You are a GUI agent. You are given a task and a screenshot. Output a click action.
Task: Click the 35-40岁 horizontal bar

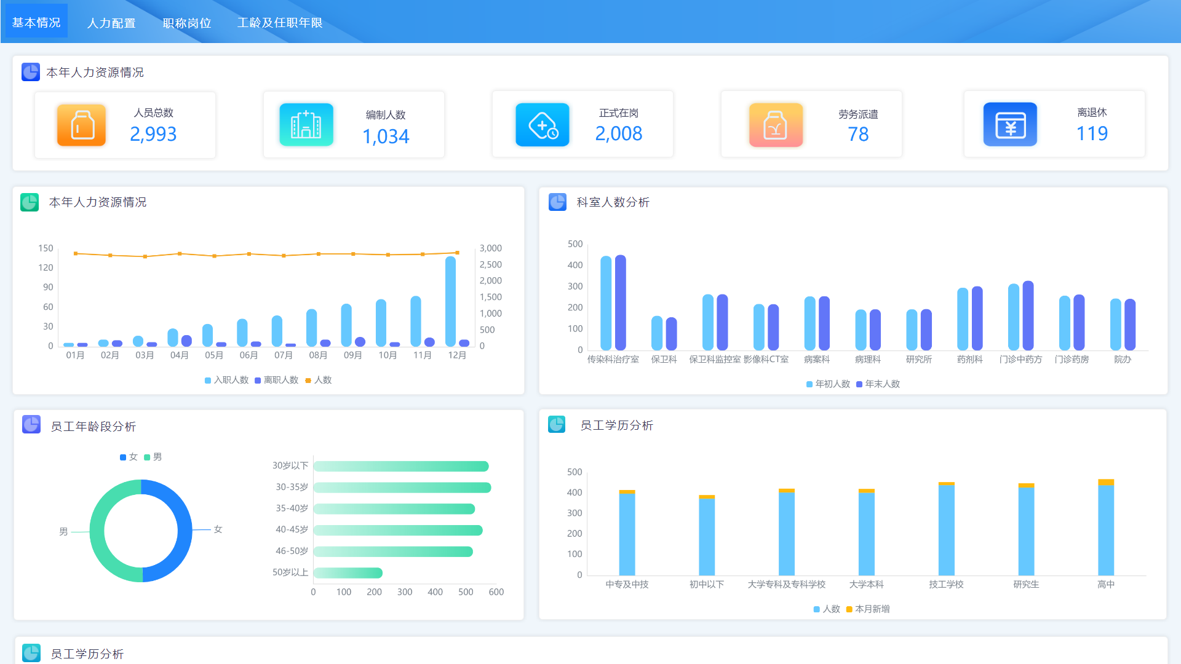(394, 509)
